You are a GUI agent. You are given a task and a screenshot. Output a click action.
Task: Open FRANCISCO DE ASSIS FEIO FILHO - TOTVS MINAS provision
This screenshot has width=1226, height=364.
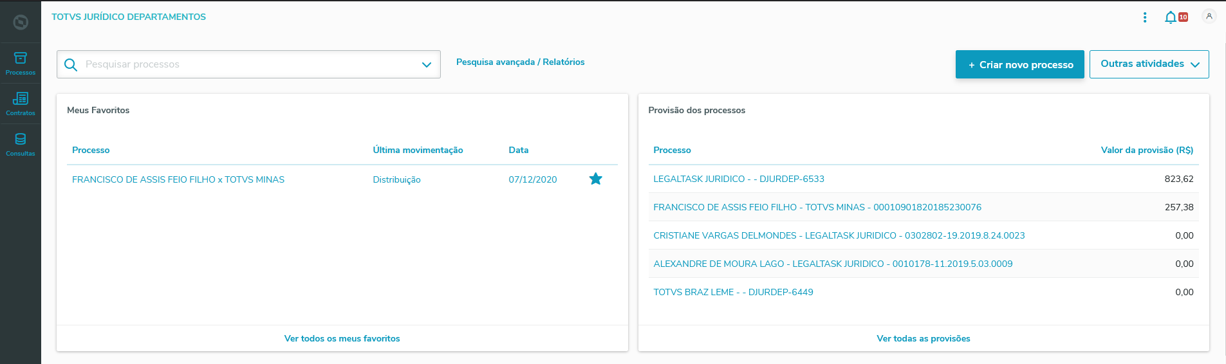click(x=817, y=207)
